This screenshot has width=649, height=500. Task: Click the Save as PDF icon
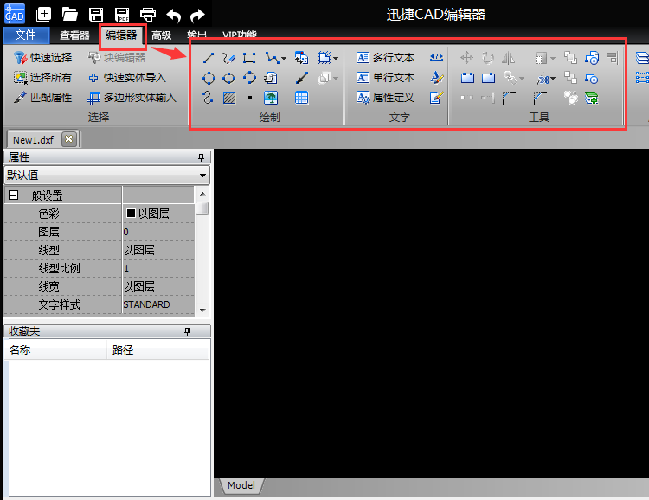click(x=122, y=14)
